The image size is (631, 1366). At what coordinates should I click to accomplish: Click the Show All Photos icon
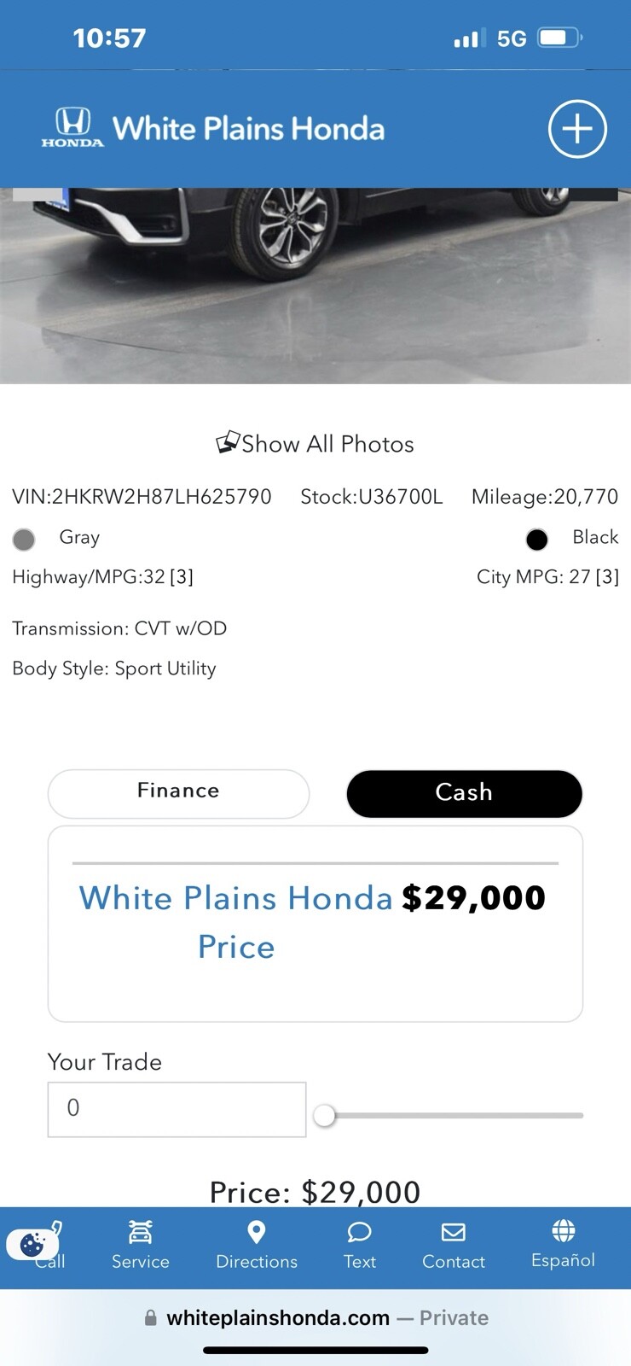pos(227,443)
